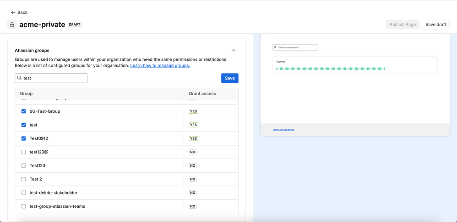Click the YES badge for SG-Test-Group
This screenshot has width=457, height=222.
194,111
